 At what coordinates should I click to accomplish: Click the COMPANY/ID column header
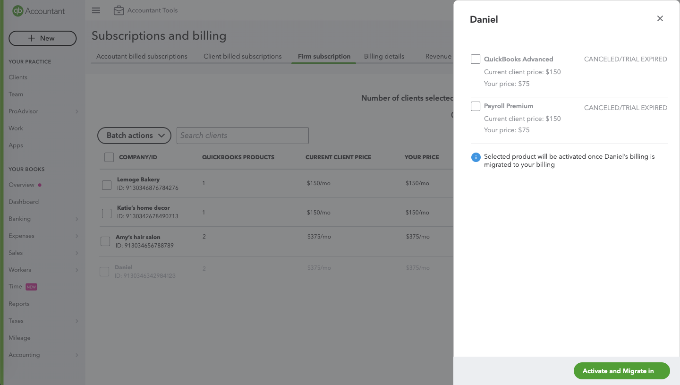[138, 157]
